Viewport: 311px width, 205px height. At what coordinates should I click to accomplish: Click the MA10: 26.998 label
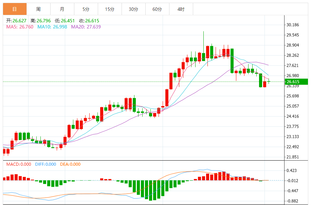pyautogui.click(x=52, y=27)
